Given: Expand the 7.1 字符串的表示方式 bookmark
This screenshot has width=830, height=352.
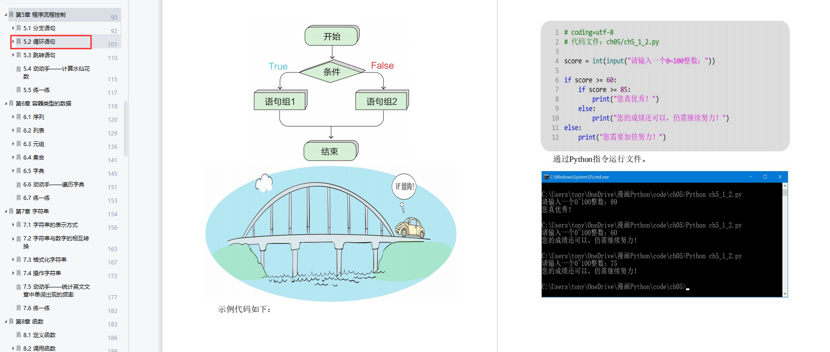Looking at the screenshot, I should [x=13, y=225].
